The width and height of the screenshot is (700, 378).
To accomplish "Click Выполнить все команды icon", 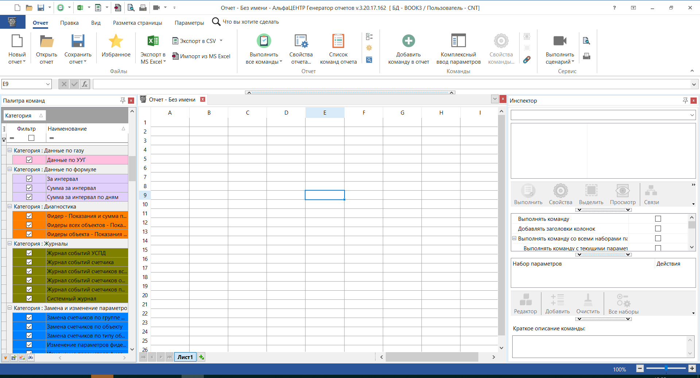I will pos(264,41).
